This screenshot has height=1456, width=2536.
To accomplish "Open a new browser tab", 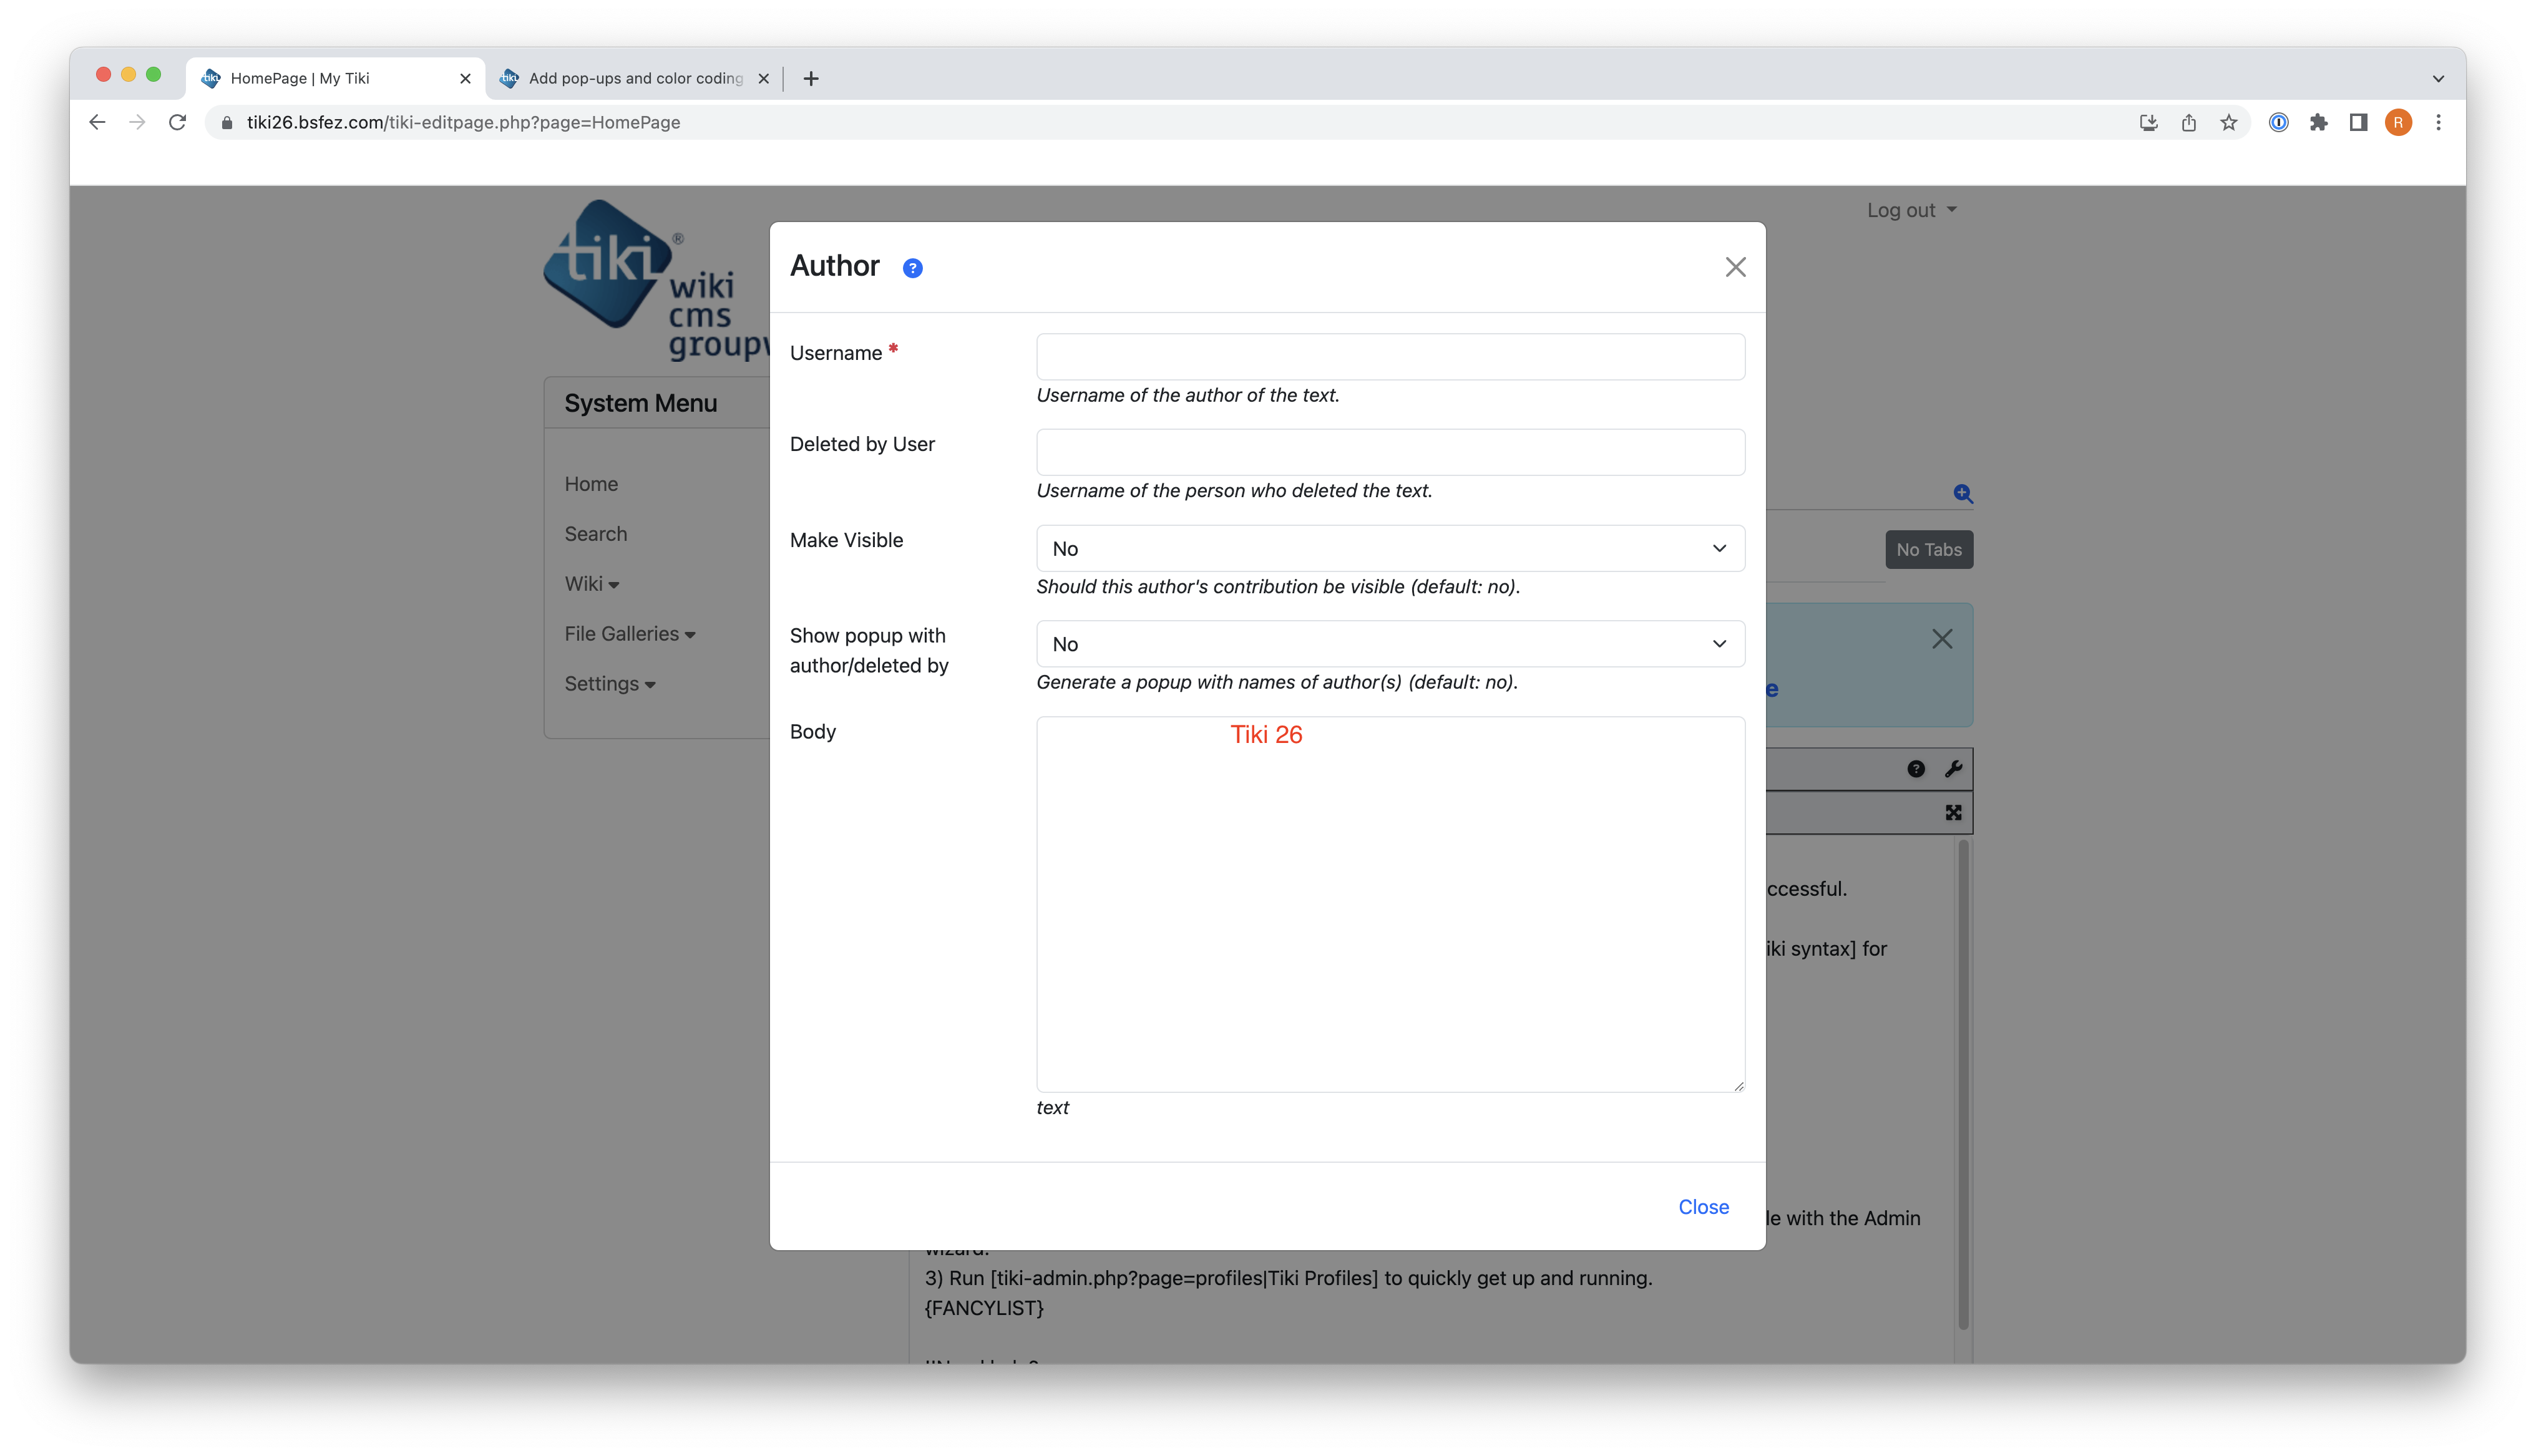I will [811, 78].
